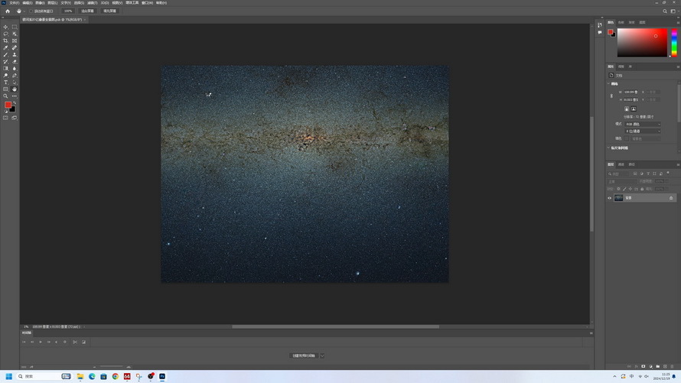The image size is (681, 383).
Task: Enable the scroll all windows checkbox
Action: [x=31, y=11]
